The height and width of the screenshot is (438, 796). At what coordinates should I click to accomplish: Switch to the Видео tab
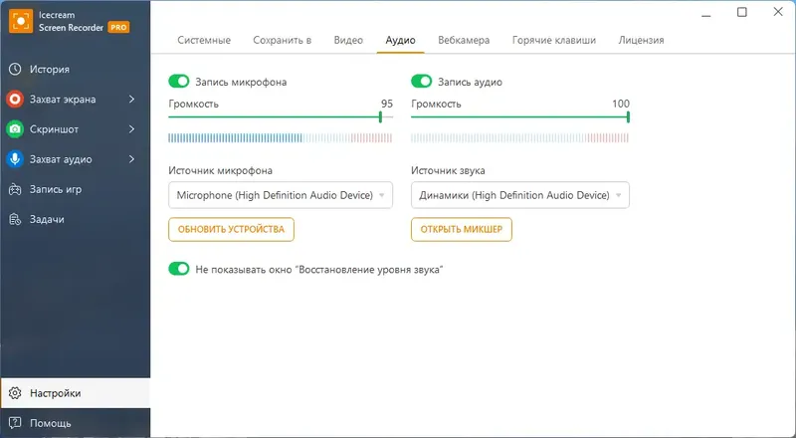pos(348,41)
